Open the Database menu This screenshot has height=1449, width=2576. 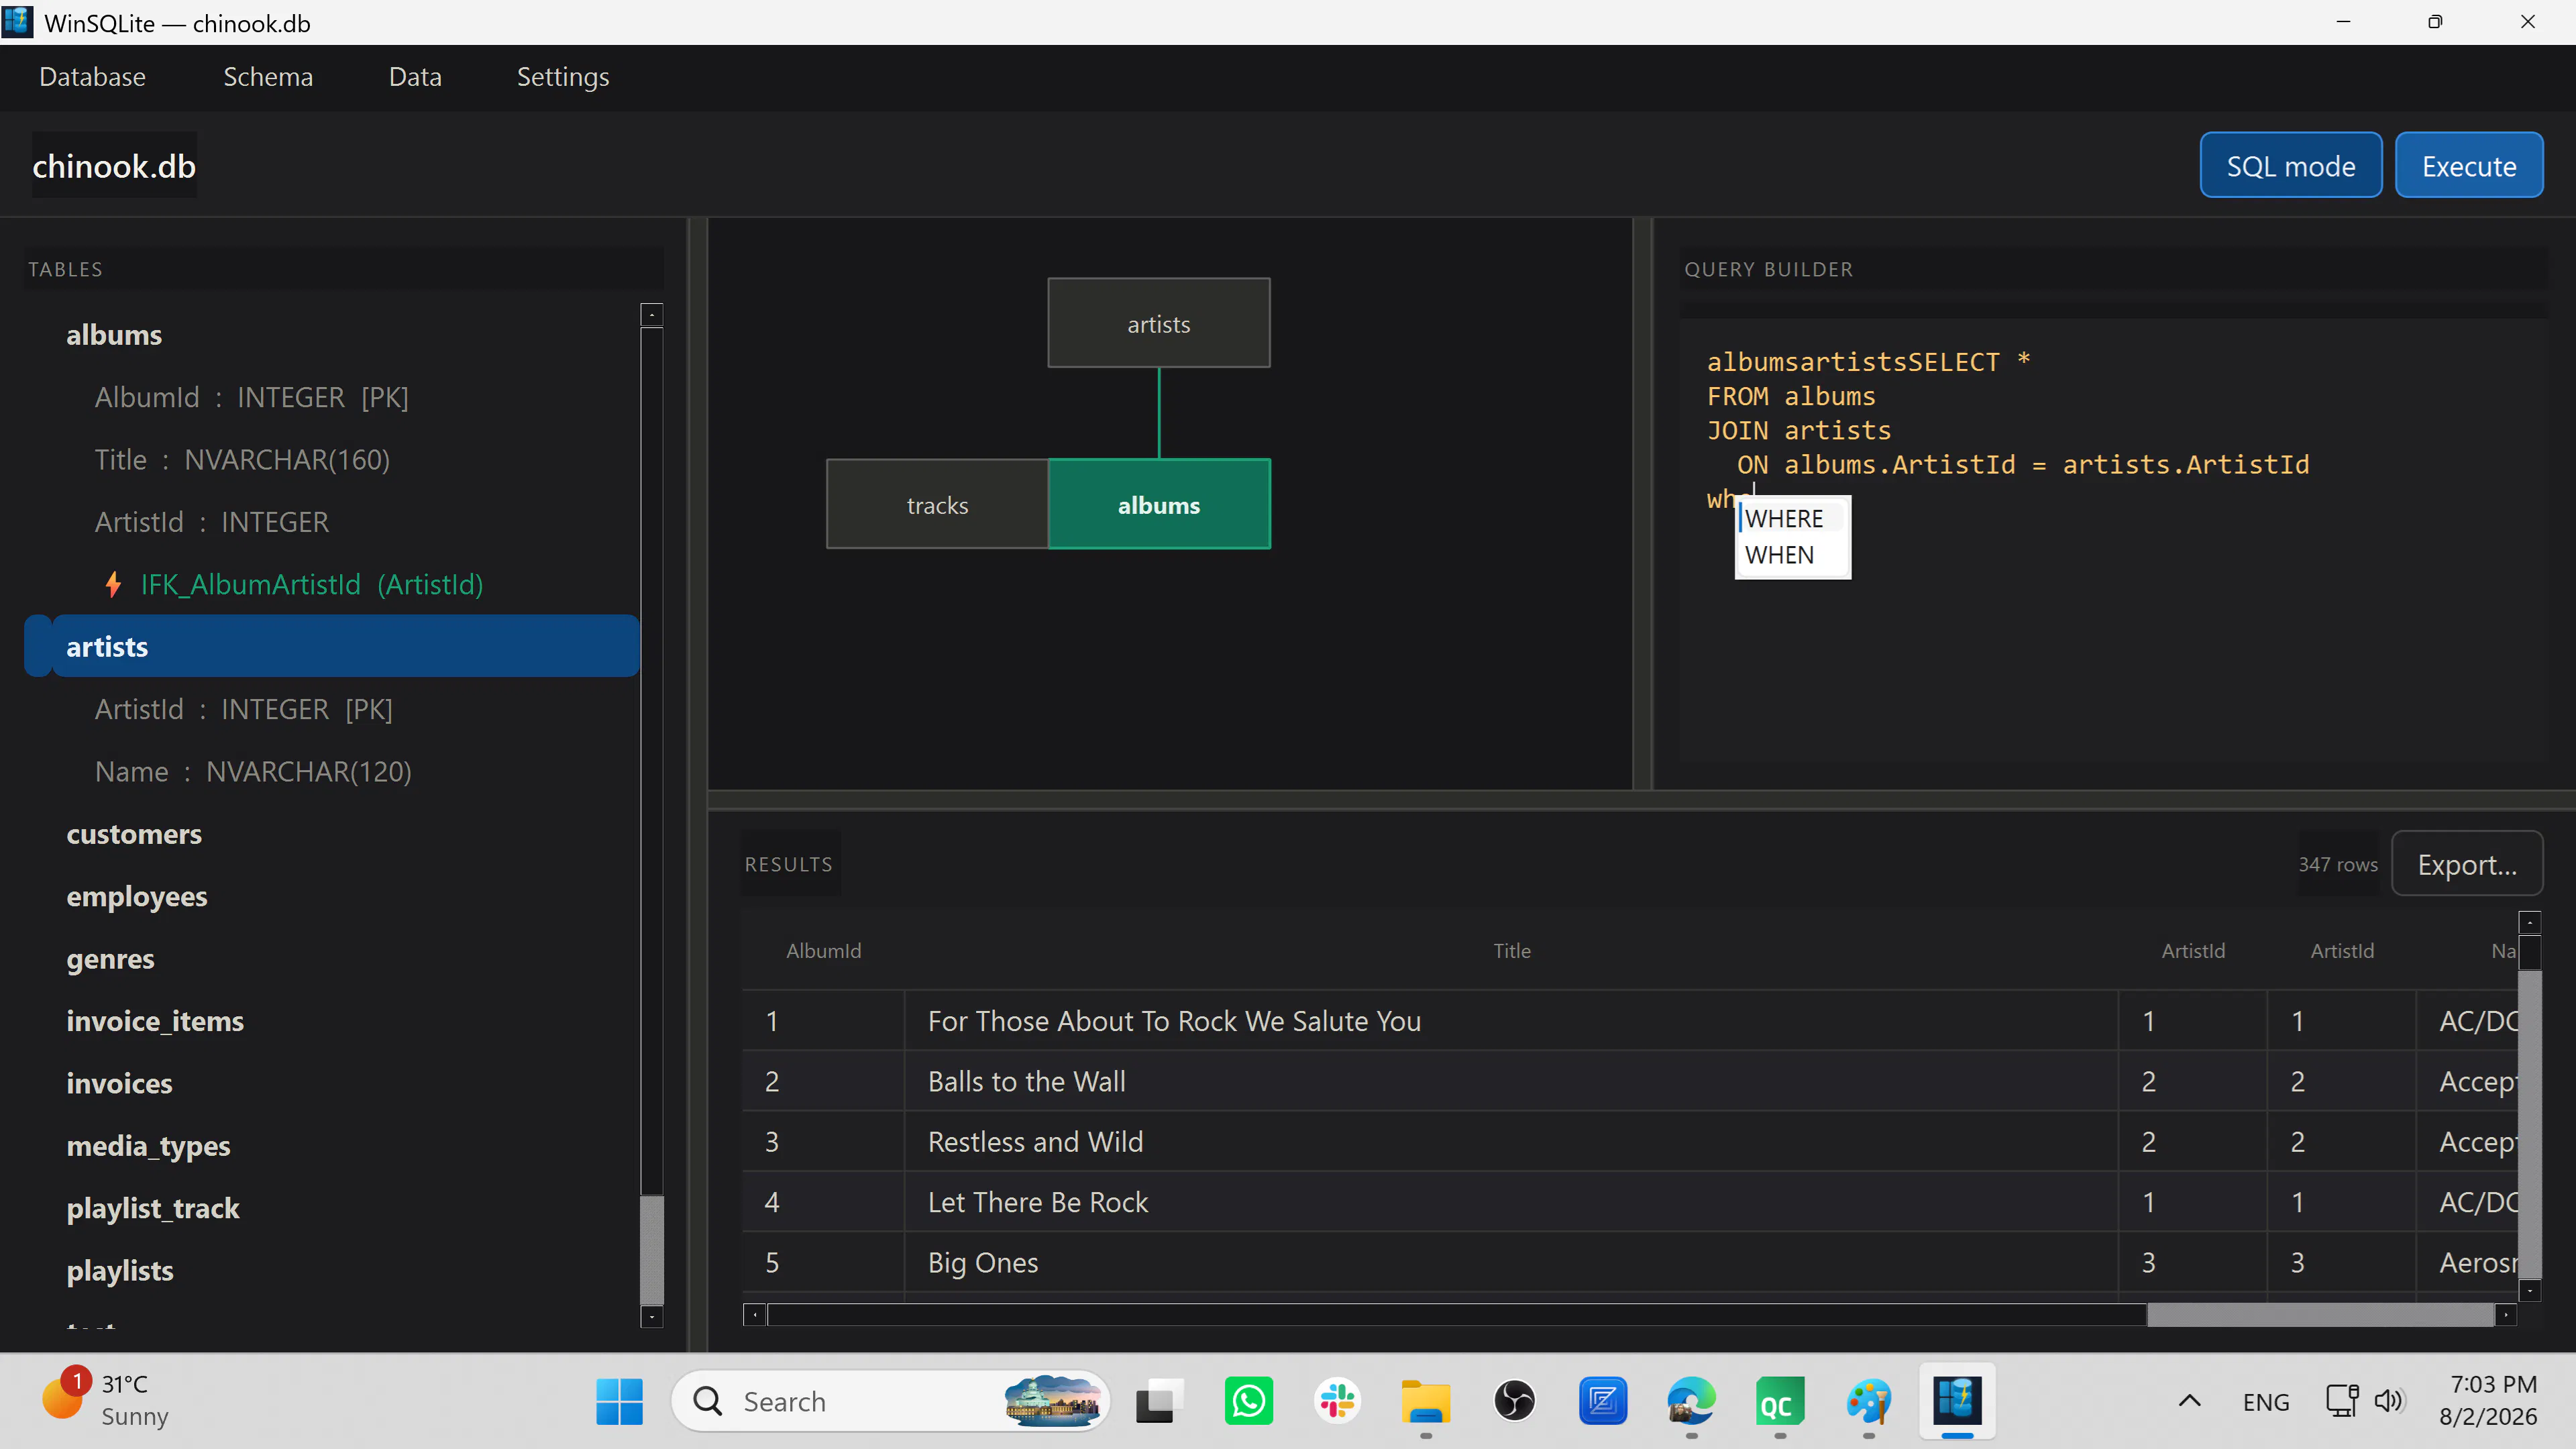tap(92, 77)
